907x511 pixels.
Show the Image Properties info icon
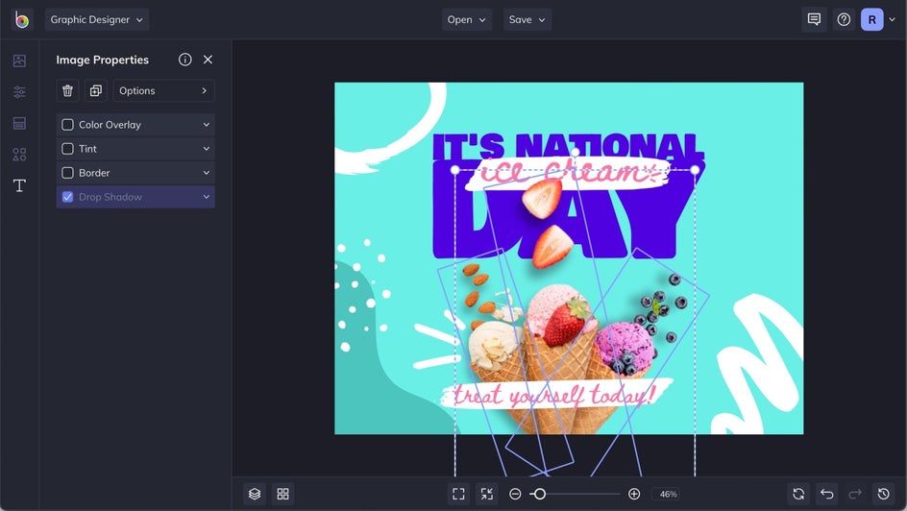tap(185, 60)
